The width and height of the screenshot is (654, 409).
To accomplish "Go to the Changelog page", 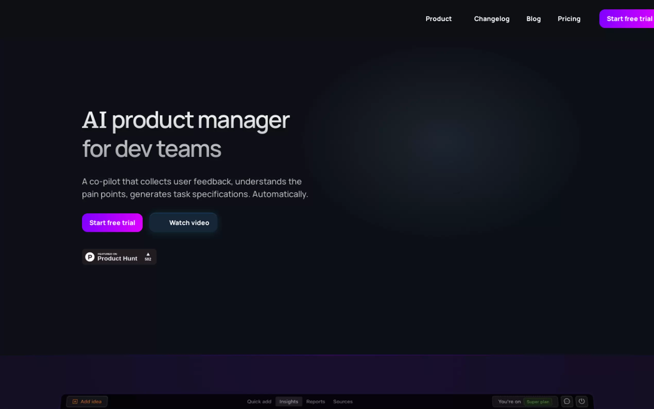I will 492,19.
